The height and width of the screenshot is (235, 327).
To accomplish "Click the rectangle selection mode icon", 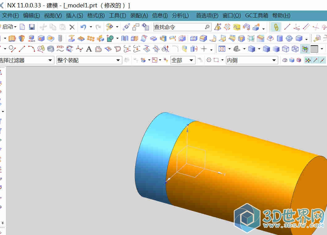I will pos(216,60).
